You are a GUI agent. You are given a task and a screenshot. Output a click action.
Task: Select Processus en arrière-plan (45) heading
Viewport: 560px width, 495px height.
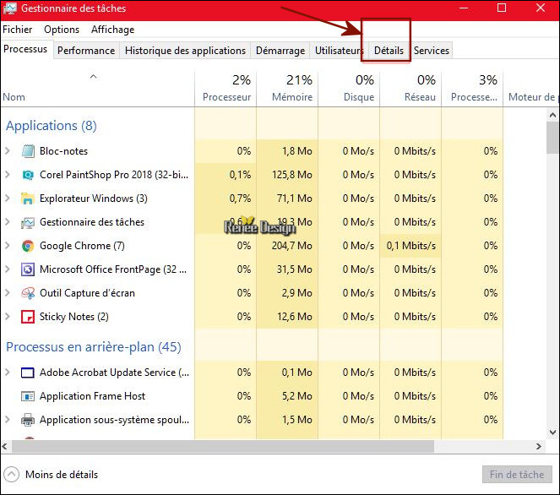click(94, 347)
